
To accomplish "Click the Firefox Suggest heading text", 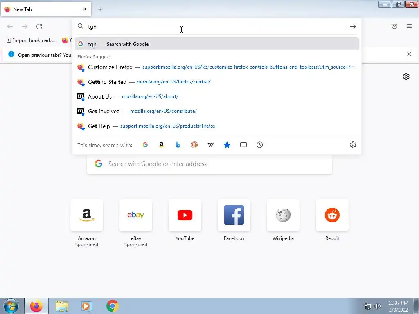I will [94, 57].
